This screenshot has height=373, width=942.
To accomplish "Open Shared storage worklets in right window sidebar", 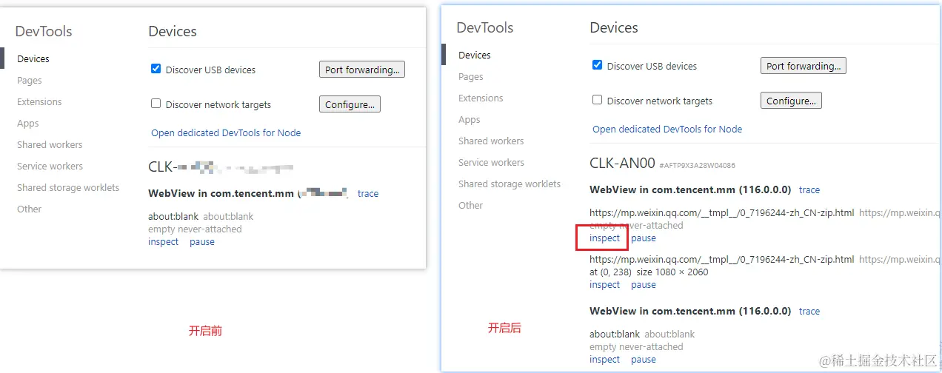I will tap(510, 184).
